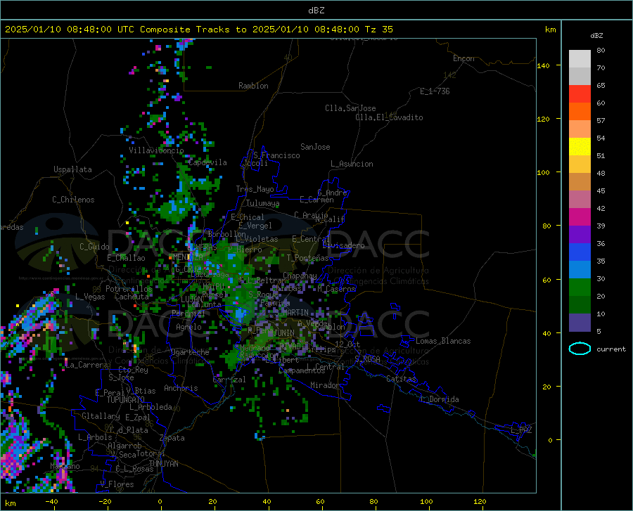633x511 pixels.
Task: Click the 'Uspallata' map label
Action: pyautogui.click(x=72, y=169)
